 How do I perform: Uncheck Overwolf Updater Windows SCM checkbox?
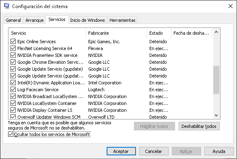[13, 117]
